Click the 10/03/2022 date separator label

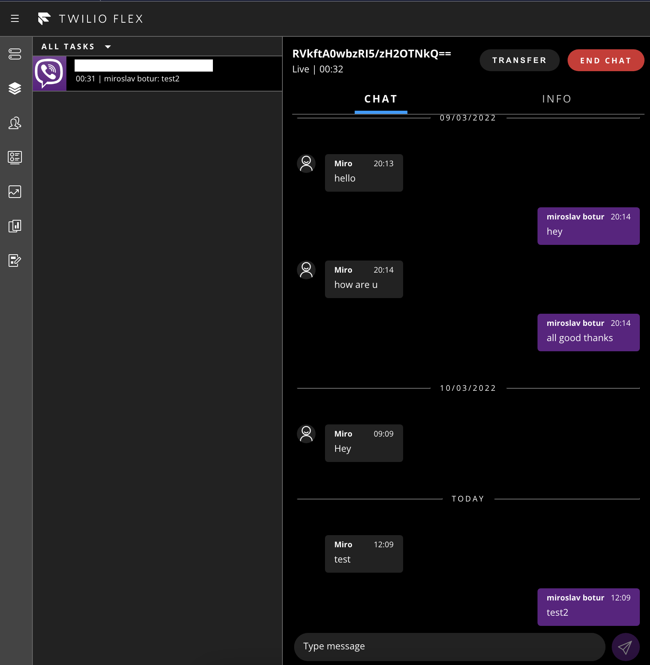tap(468, 388)
